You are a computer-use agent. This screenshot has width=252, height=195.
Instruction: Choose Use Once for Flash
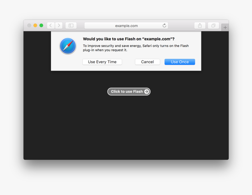tap(180, 62)
